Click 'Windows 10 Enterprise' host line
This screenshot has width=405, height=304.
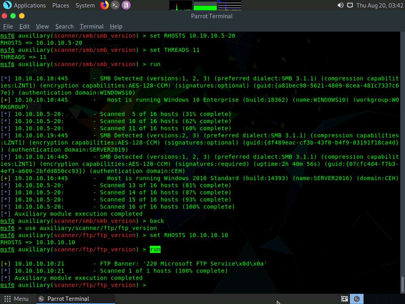tap(200, 100)
